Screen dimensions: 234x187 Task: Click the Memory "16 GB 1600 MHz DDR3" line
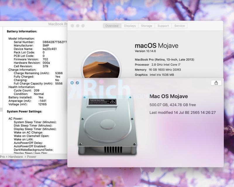(158, 70)
